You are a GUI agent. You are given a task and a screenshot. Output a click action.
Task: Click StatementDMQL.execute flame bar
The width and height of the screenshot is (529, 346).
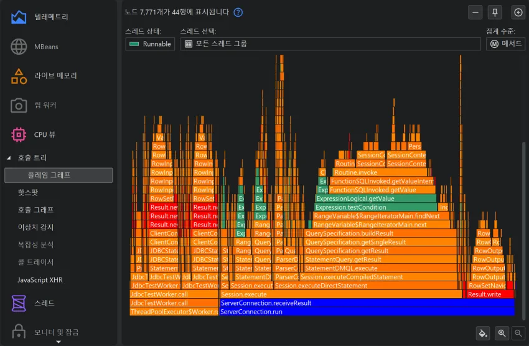click(380, 268)
